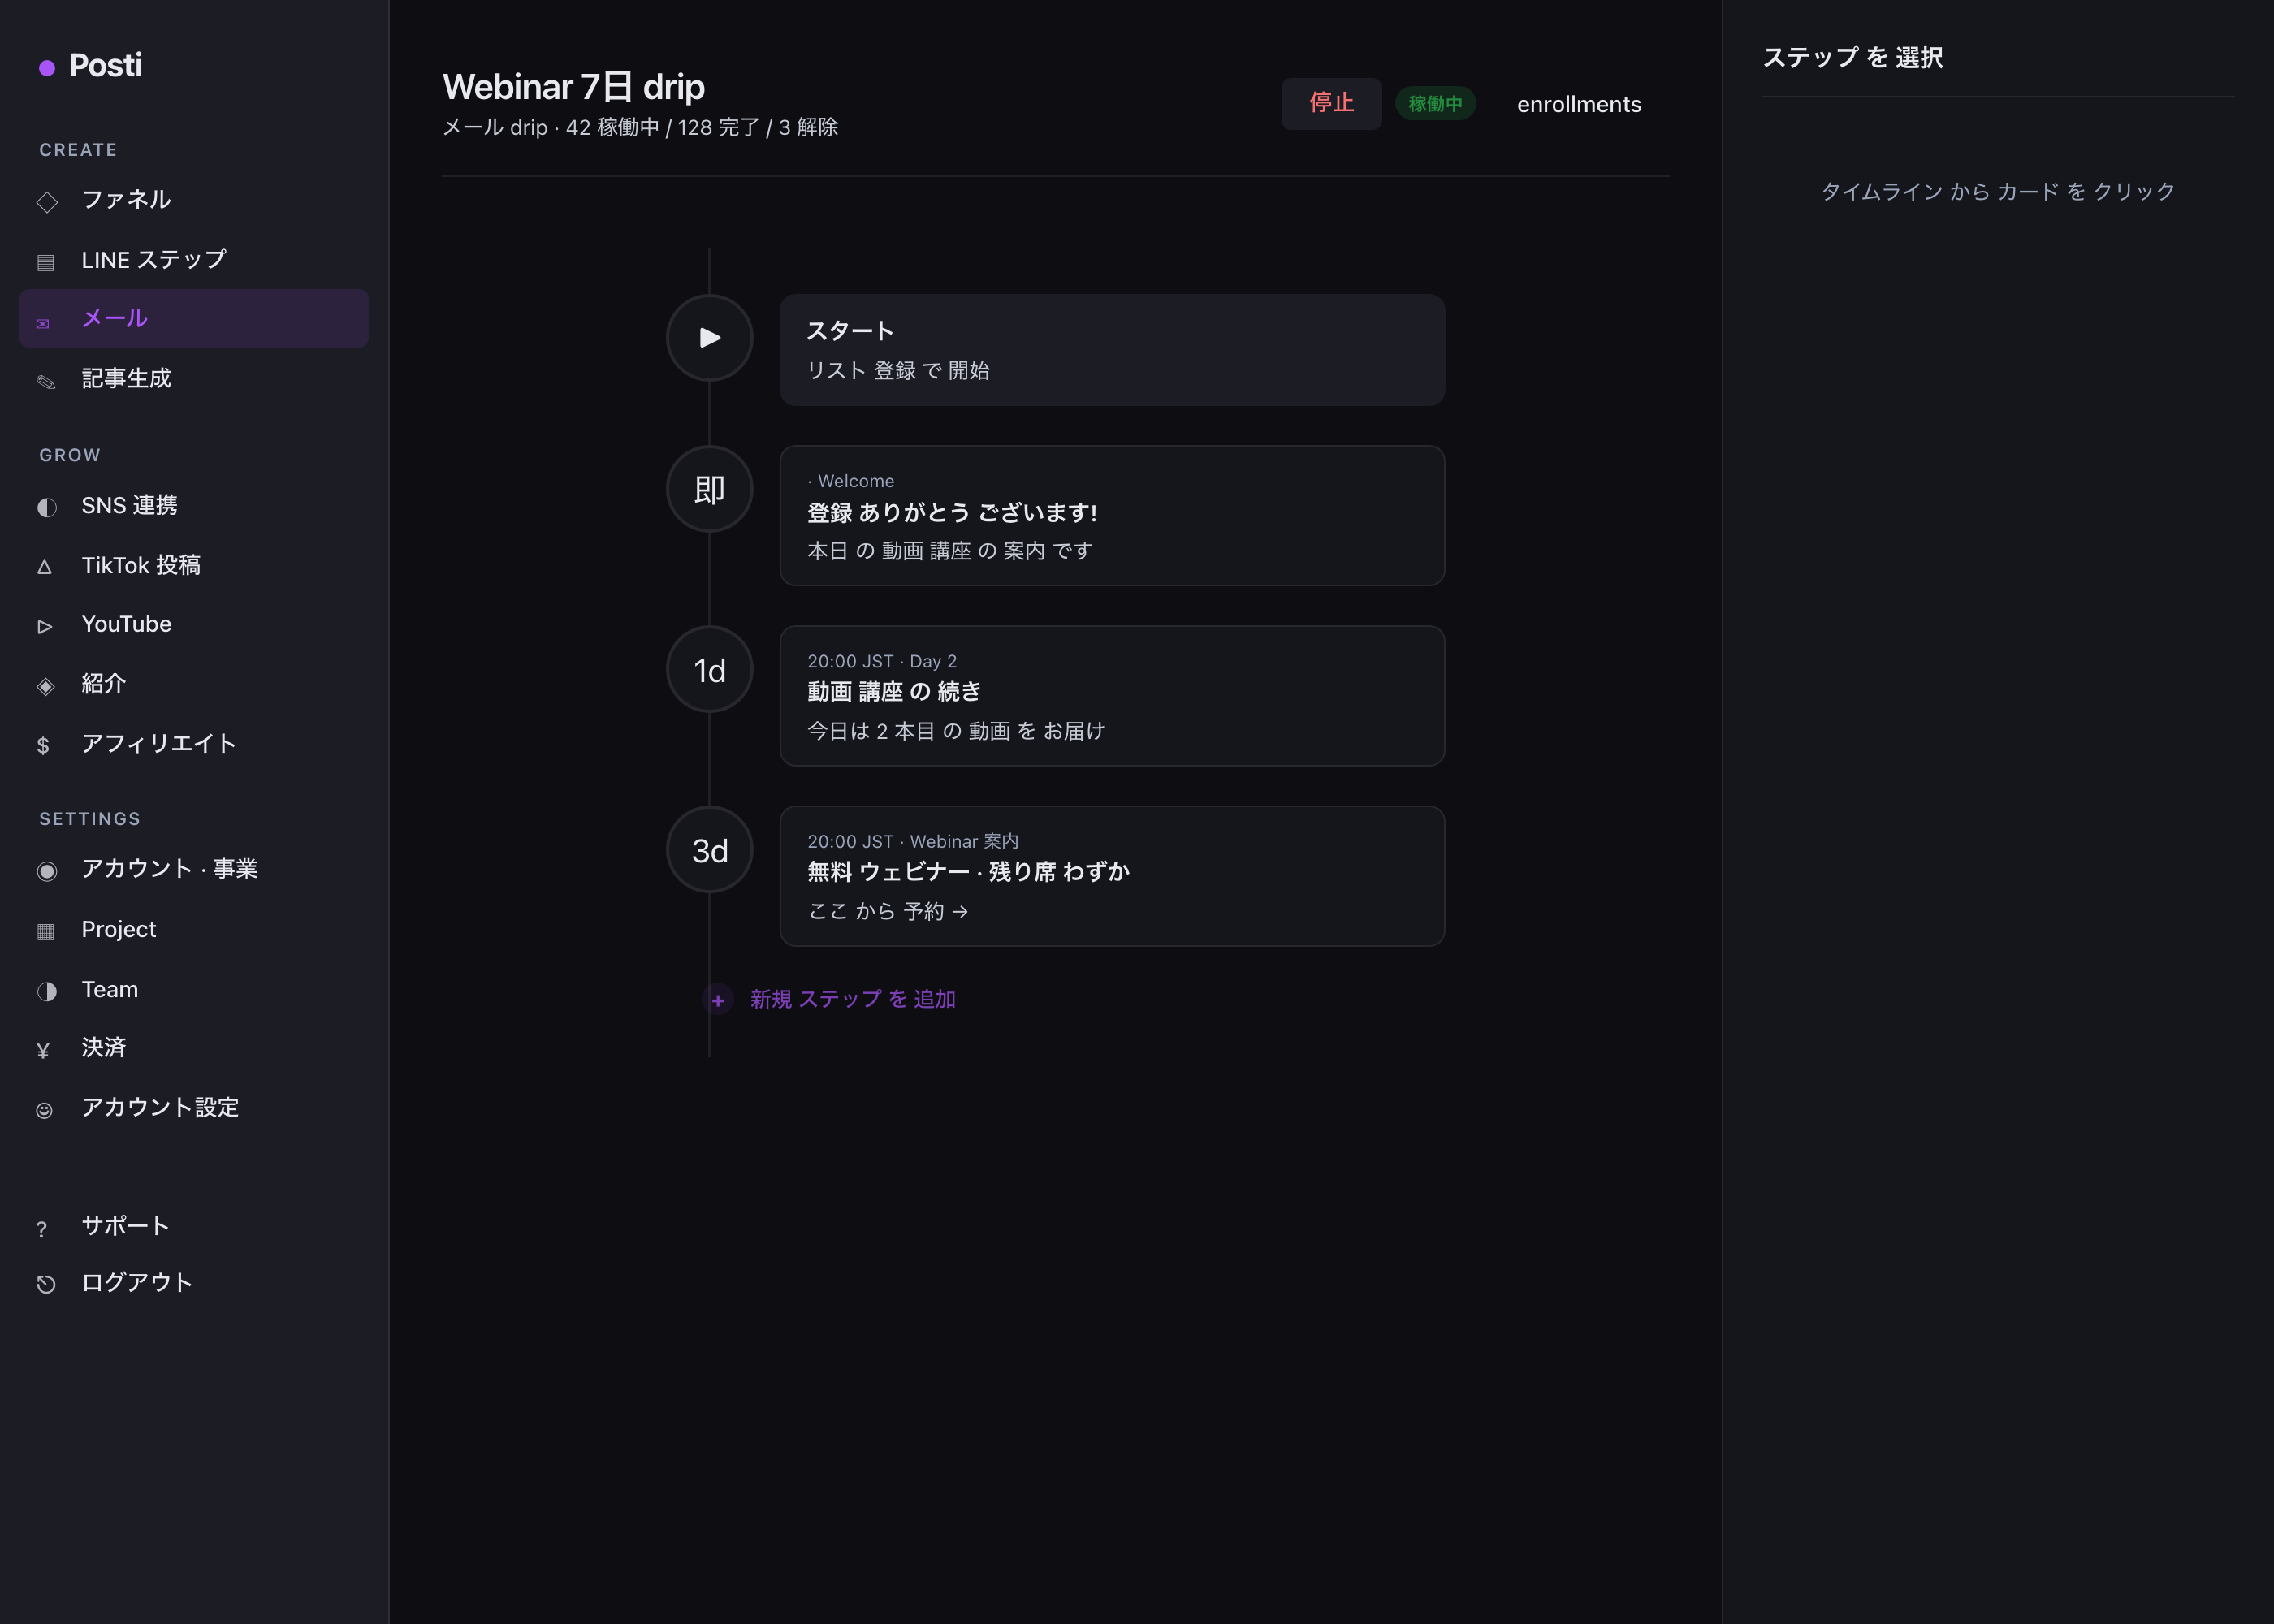Open the ファネル menu item
This screenshot has width=2274, height=1624.
click(x=194, y=200)
